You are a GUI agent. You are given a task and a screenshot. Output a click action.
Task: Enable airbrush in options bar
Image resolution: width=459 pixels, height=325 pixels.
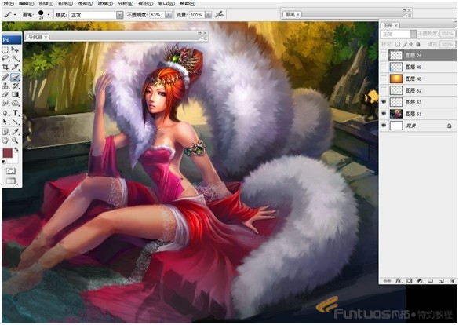point(219,14)
